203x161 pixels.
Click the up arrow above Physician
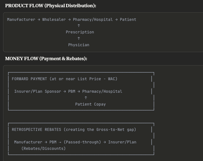(x=79, y=38)
